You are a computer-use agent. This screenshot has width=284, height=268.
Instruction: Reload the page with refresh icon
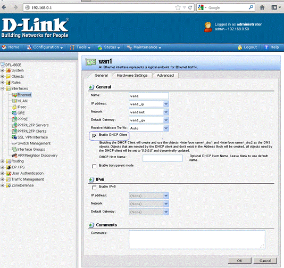pyautogui.click(x=190, y=7)
